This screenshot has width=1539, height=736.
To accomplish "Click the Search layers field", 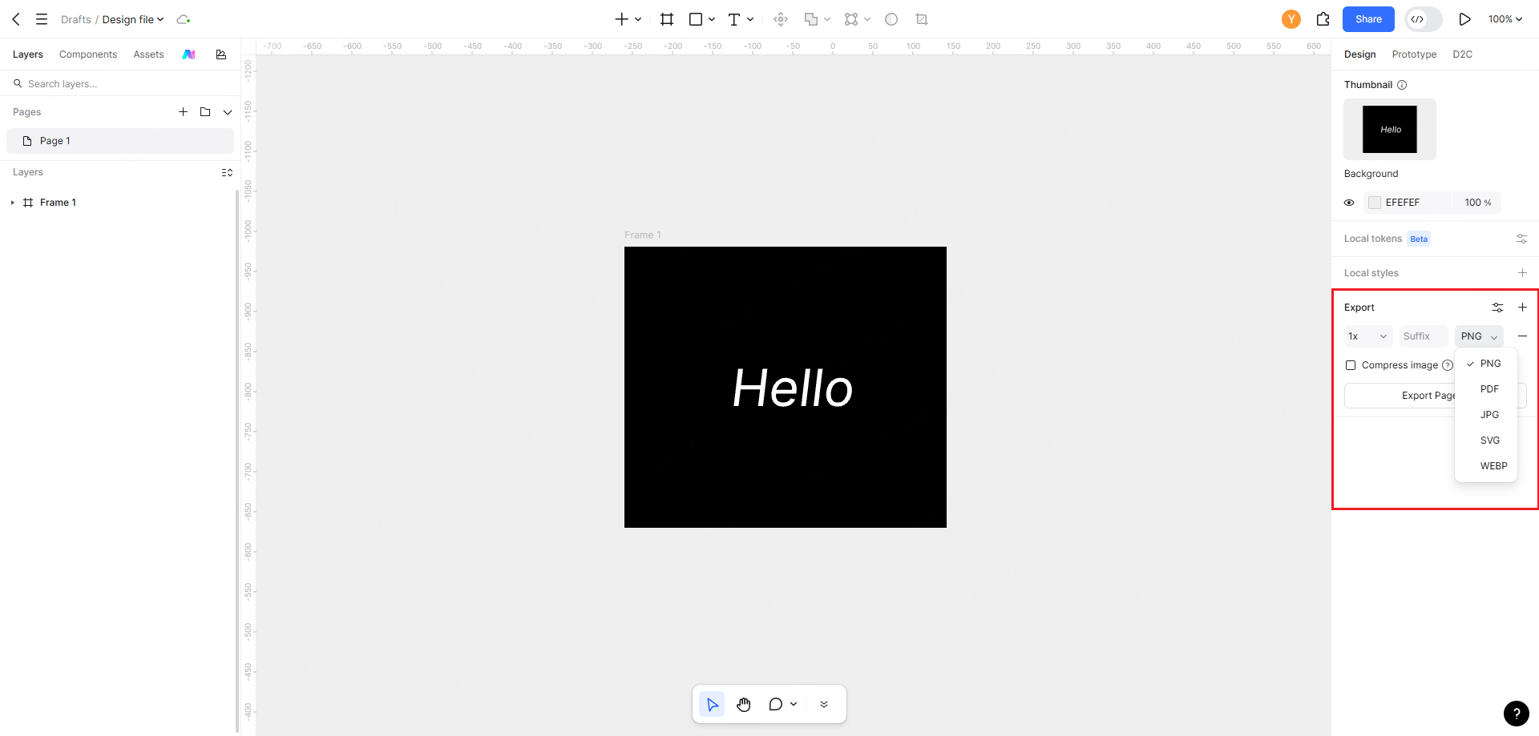I will pyautogui.click(x=120, y=83).
